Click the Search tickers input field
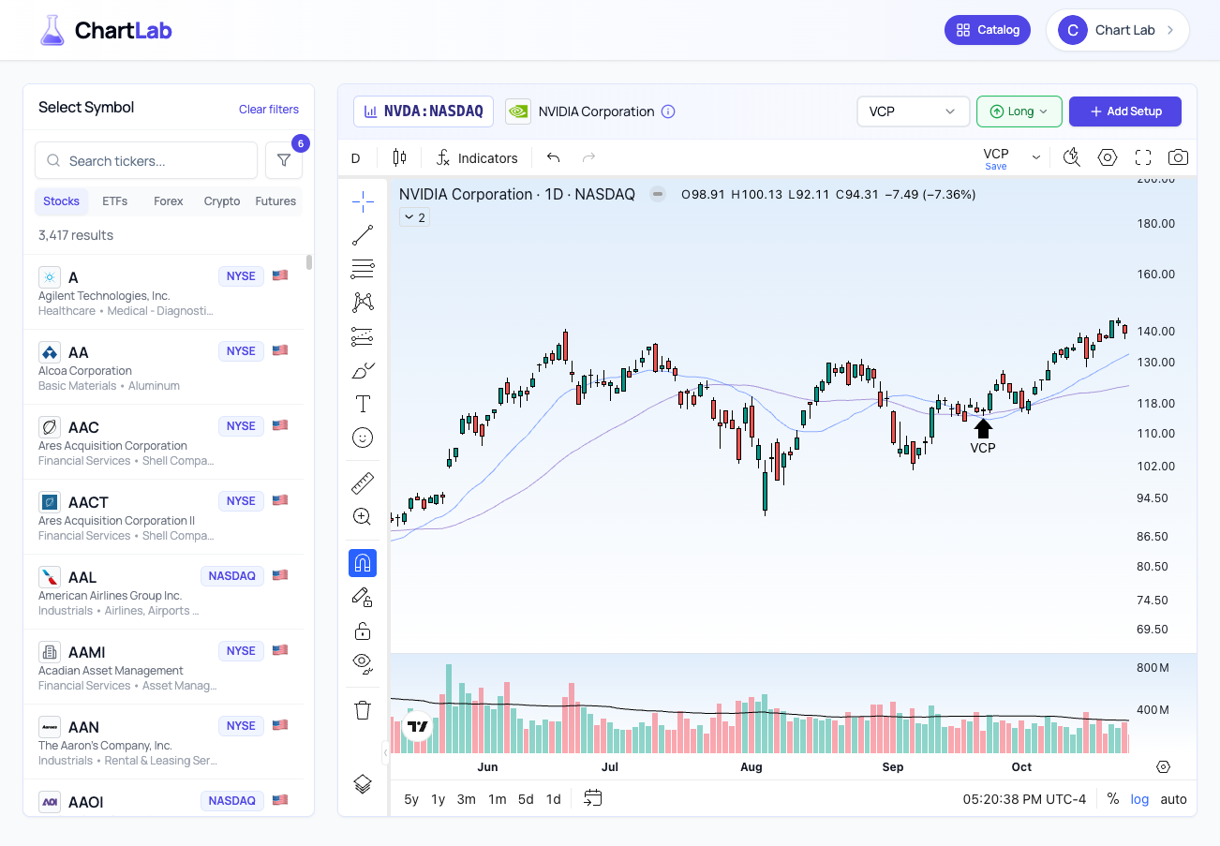1220x846 pixels. [x=146, y=160]
